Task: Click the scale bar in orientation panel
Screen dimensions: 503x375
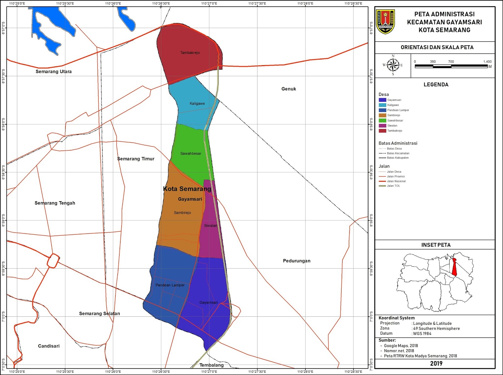Action: point(451,66)
